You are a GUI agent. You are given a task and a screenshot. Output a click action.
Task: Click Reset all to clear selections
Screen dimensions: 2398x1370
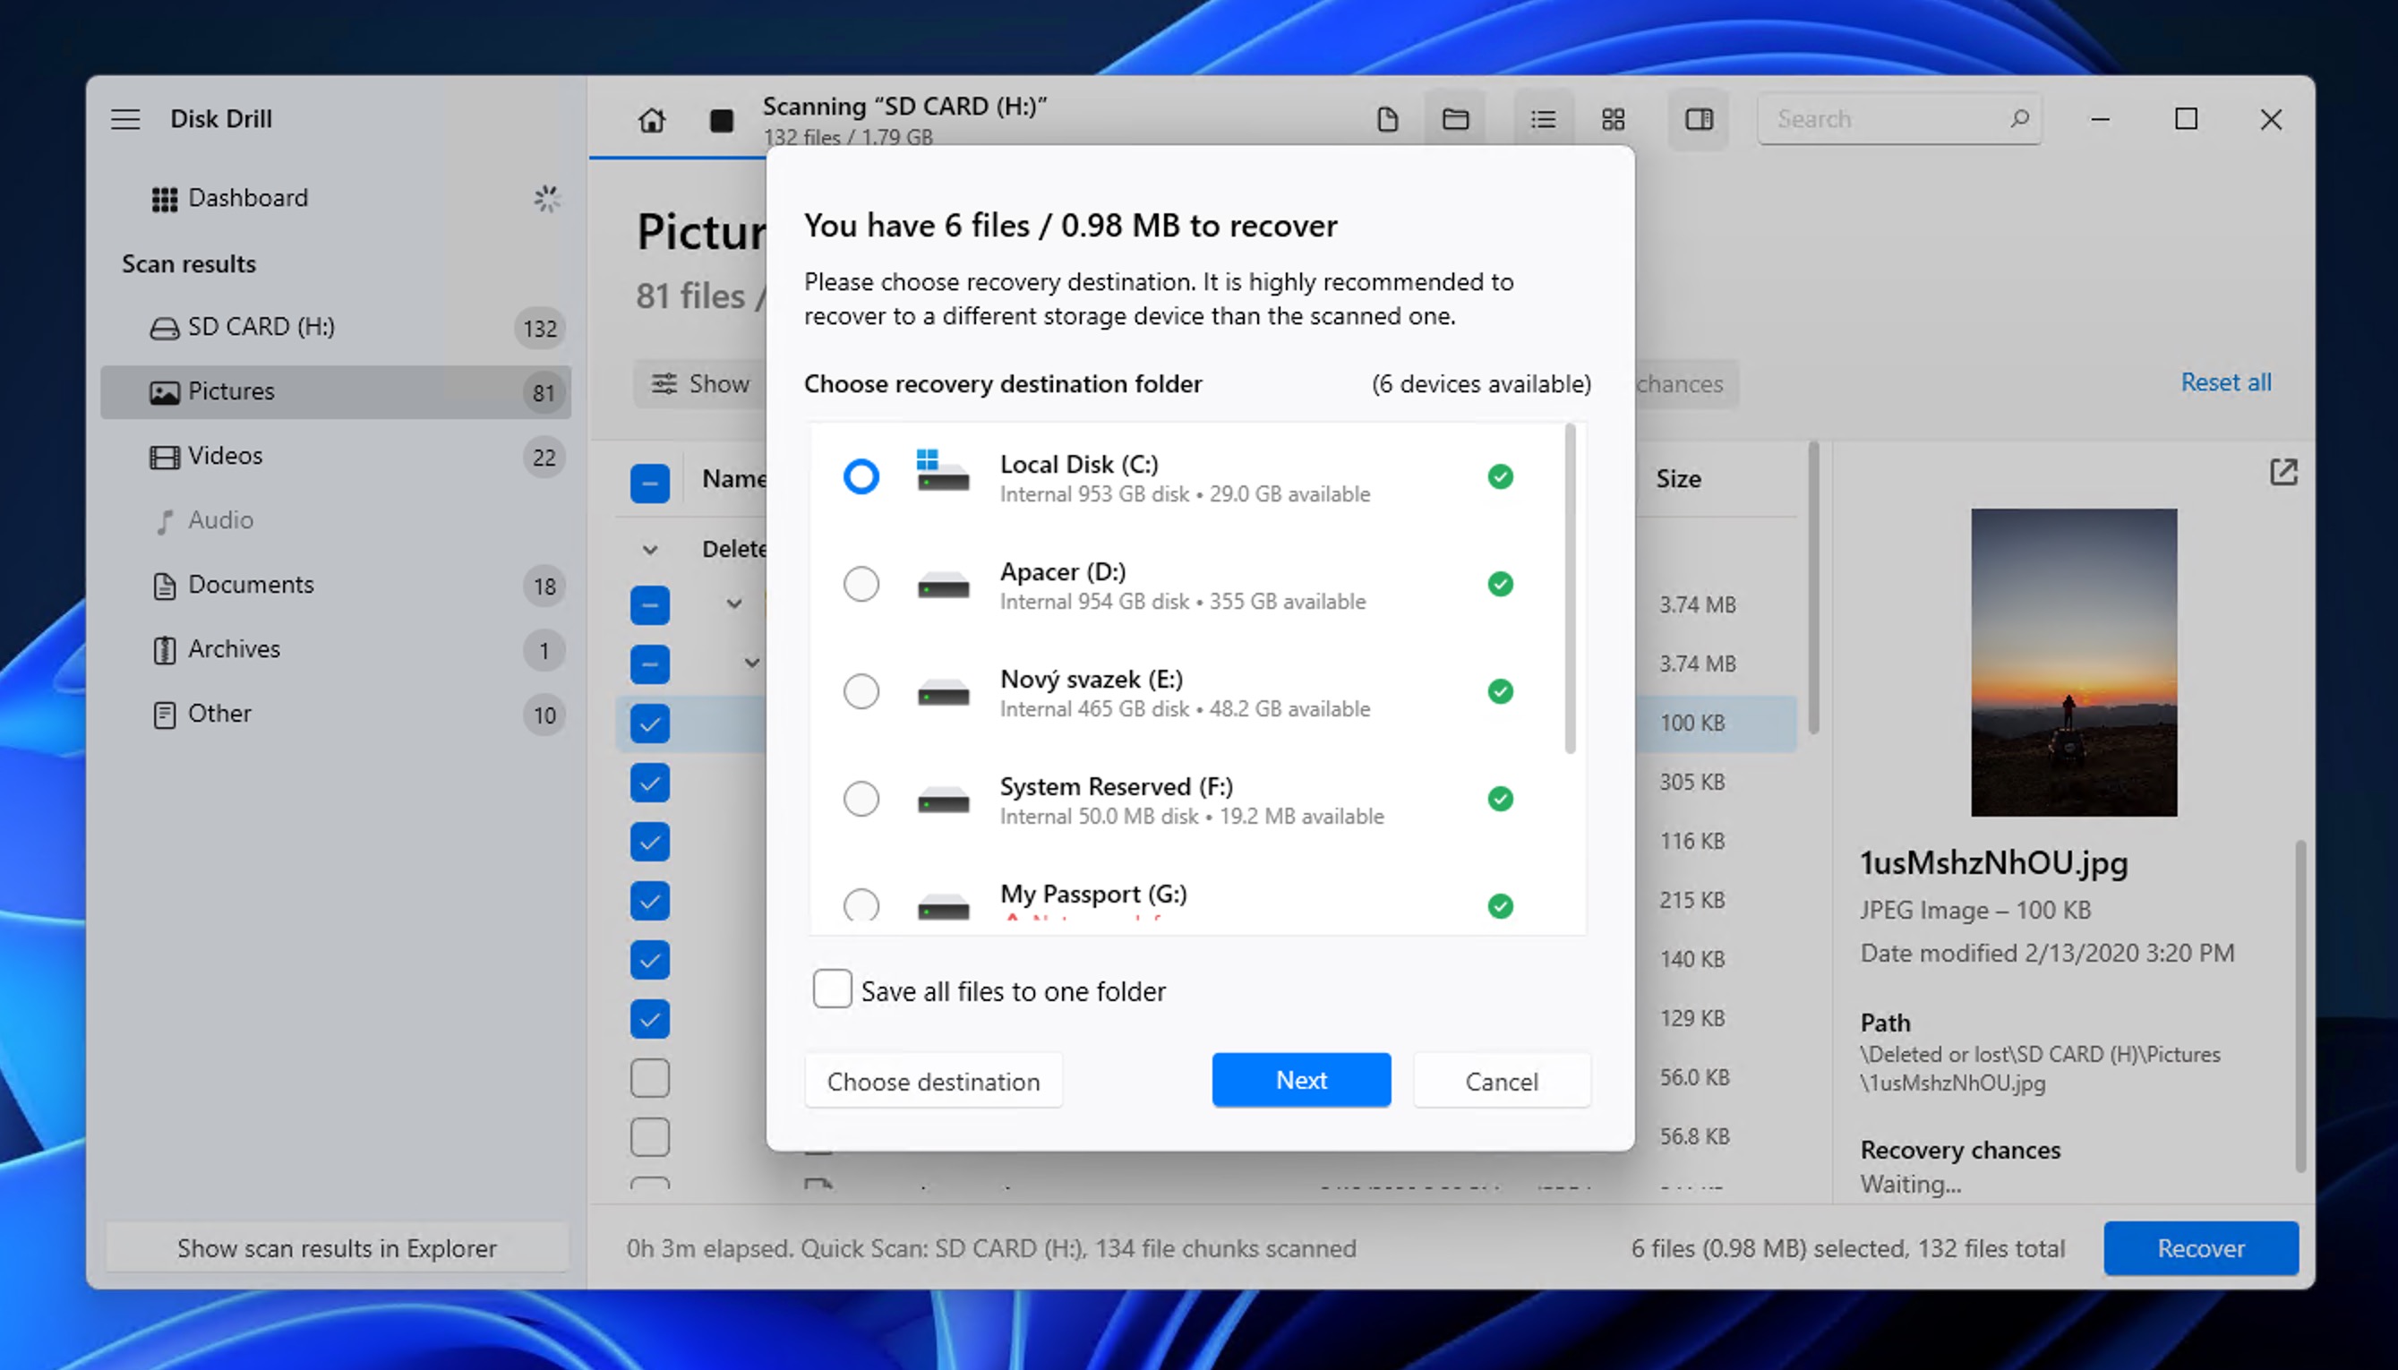[2226, 382]
